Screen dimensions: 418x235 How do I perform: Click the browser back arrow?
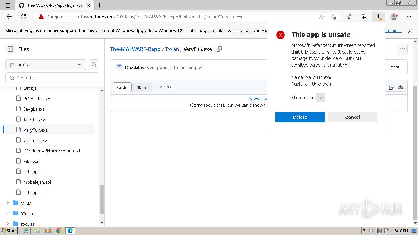(x=9, y=17)
